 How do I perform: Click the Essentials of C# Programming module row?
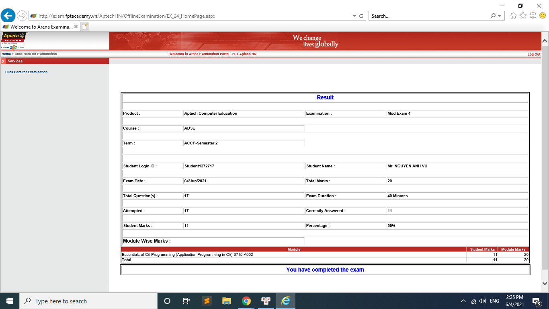325,255
